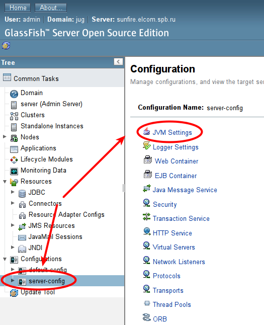Collapse the Tree panel with the arrow

118,61
